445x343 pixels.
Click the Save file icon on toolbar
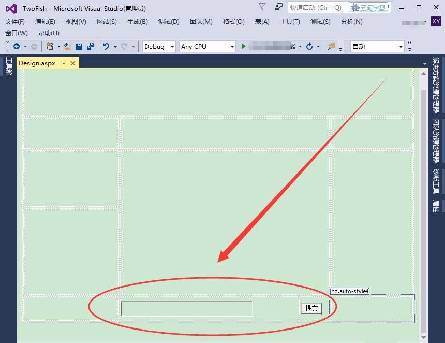(x=79, y=46)
